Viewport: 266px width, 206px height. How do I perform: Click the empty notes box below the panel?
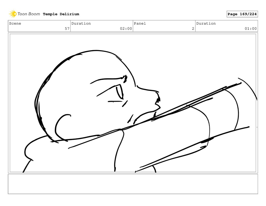tap(133, 184)
